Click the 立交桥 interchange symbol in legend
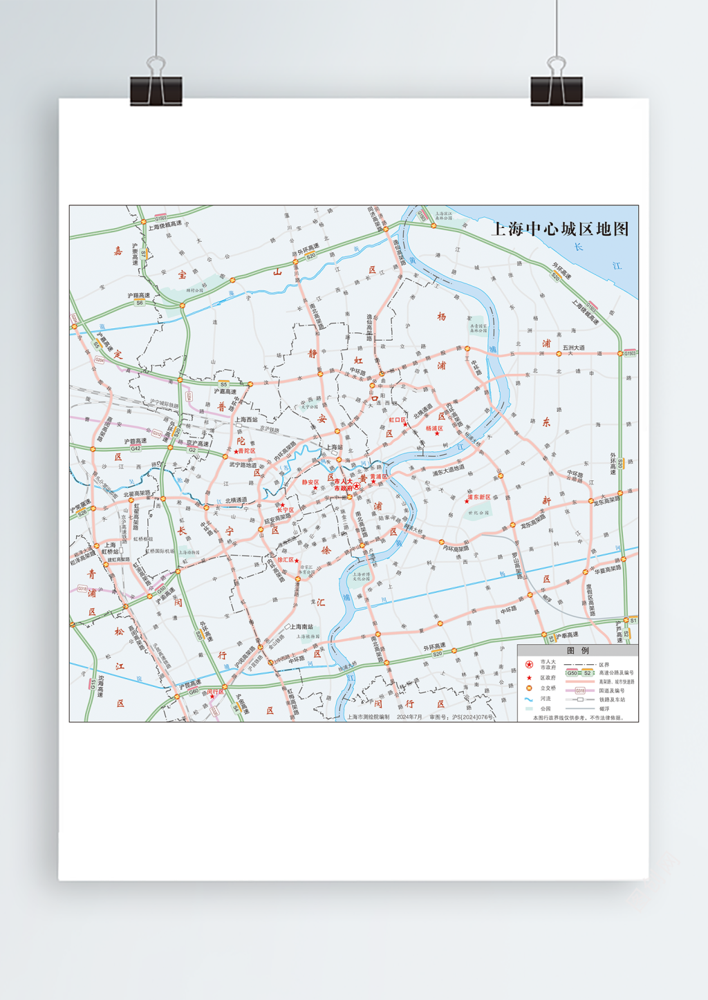 [529, 688]
